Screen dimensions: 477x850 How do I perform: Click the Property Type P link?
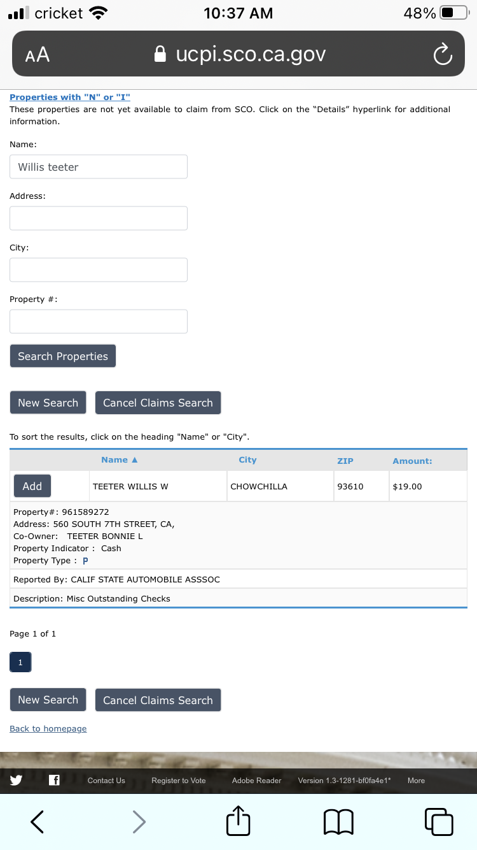pos(85,561)
